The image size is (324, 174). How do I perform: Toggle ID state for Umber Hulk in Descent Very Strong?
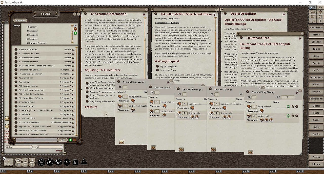pos(288,116)
